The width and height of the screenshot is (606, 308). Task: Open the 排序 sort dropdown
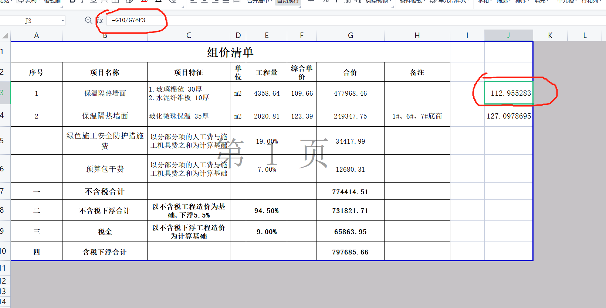522,1
